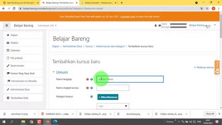
Task: Open new browser tab with plus
Action: (x=122, y=3)
